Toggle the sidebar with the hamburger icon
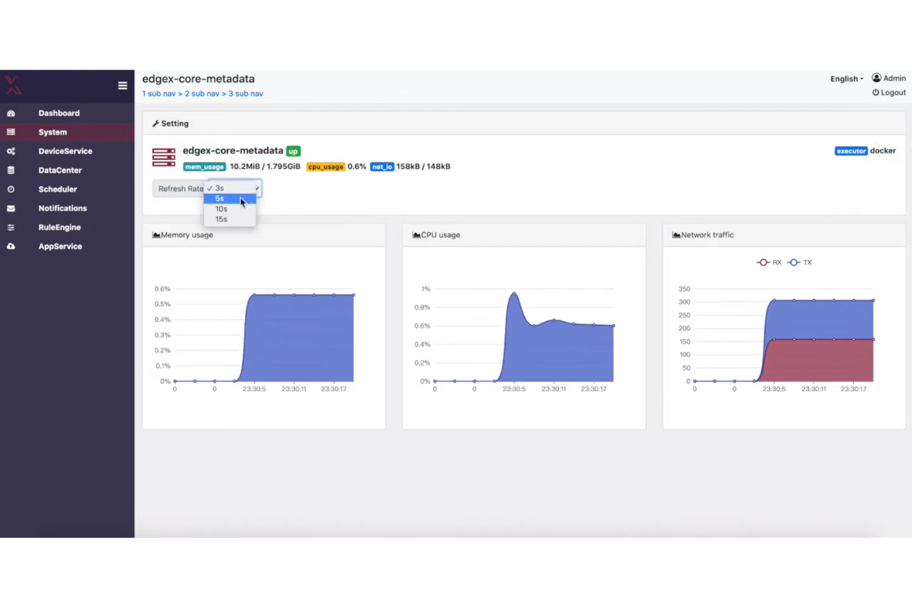 [x=123, y=86]
